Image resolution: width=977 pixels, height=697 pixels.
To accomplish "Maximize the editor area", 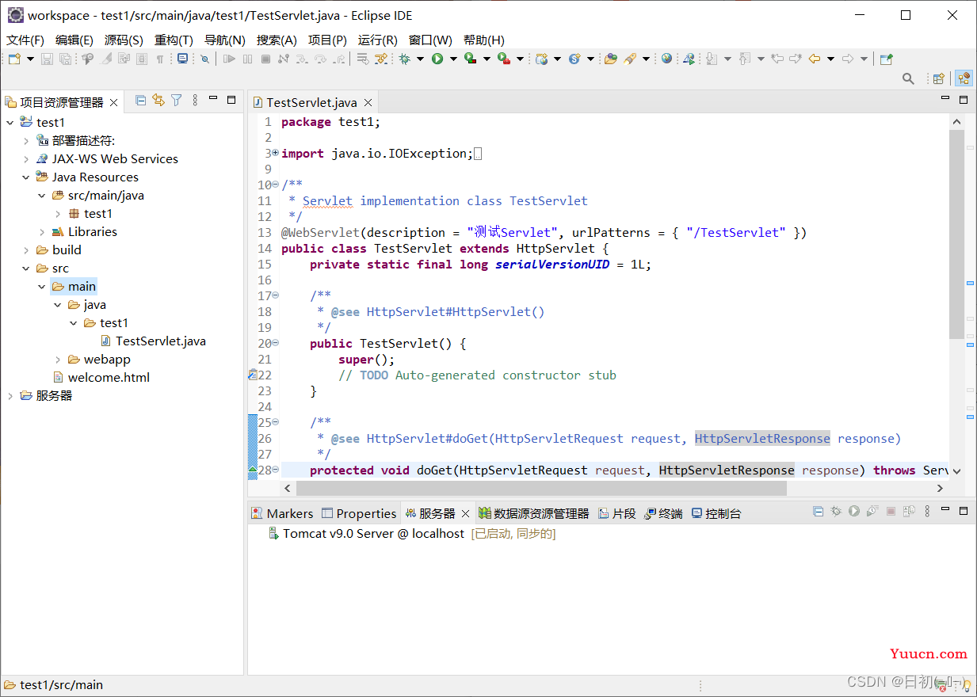I will (x=964, y=101).
